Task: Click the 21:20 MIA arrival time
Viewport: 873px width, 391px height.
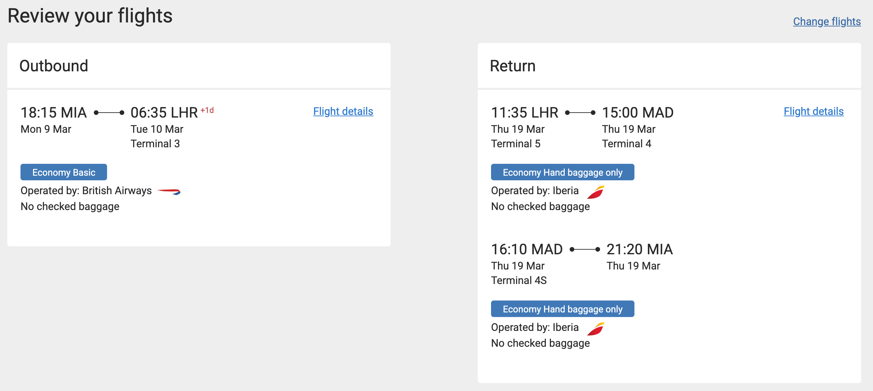Action: [x=639, y=249]
